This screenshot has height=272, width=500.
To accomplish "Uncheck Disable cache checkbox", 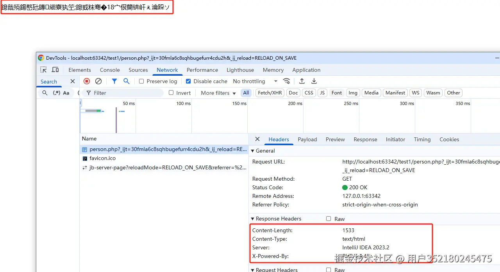I will [x=188, y=81].
